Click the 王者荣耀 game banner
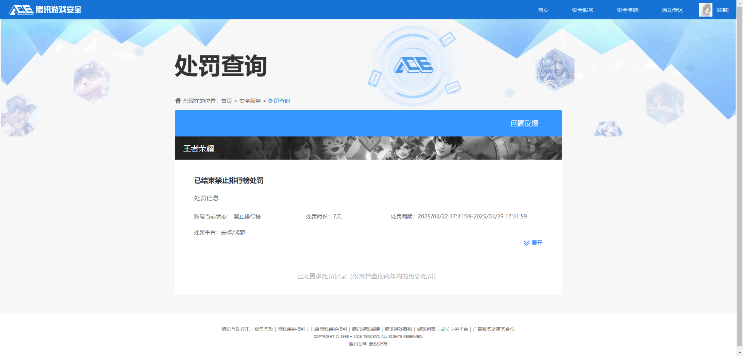The height and width of the screenshot is (356, 743). 368,148
